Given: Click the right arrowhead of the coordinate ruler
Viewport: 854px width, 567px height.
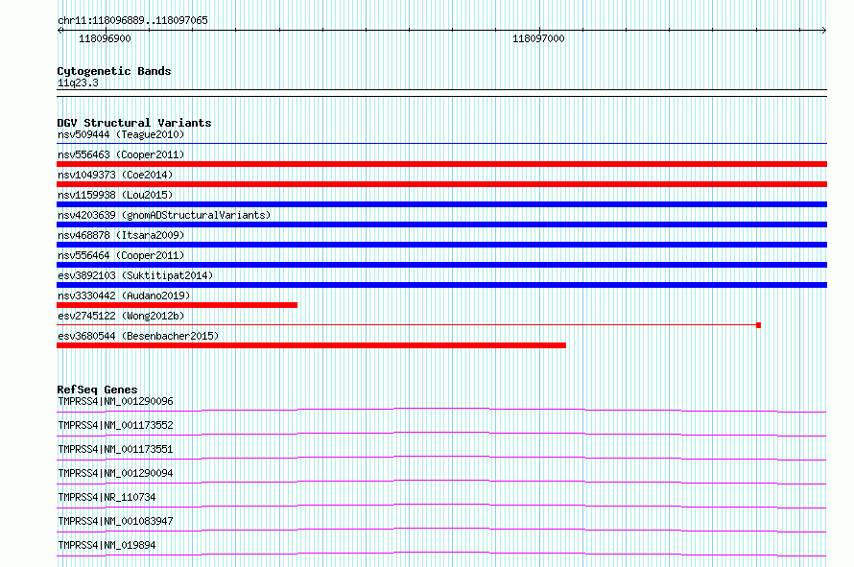Looking at the screenshot, I should (x=824, y=31).
